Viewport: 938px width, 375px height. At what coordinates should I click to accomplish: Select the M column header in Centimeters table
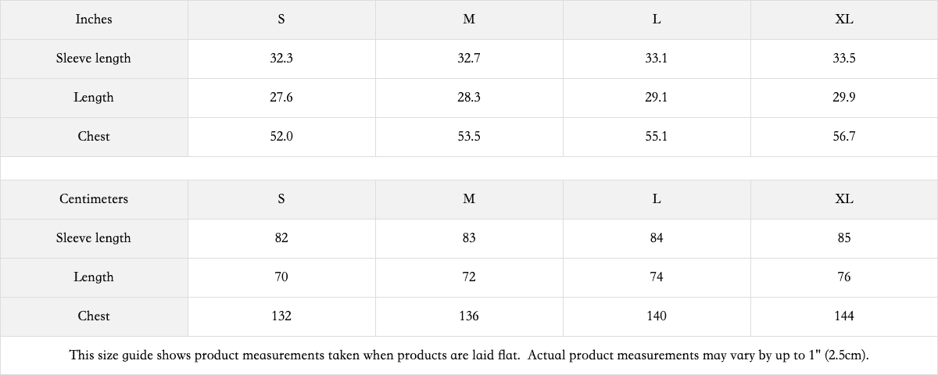(x=469, y=199)
